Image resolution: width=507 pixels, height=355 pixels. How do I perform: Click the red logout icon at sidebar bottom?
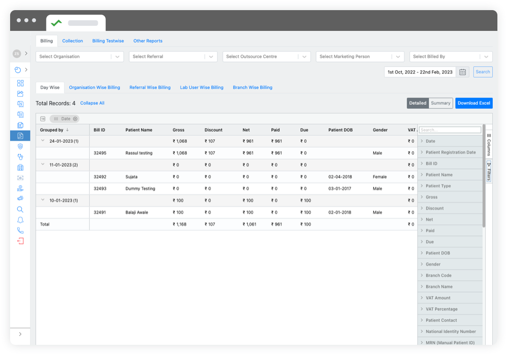coord(20,241)
